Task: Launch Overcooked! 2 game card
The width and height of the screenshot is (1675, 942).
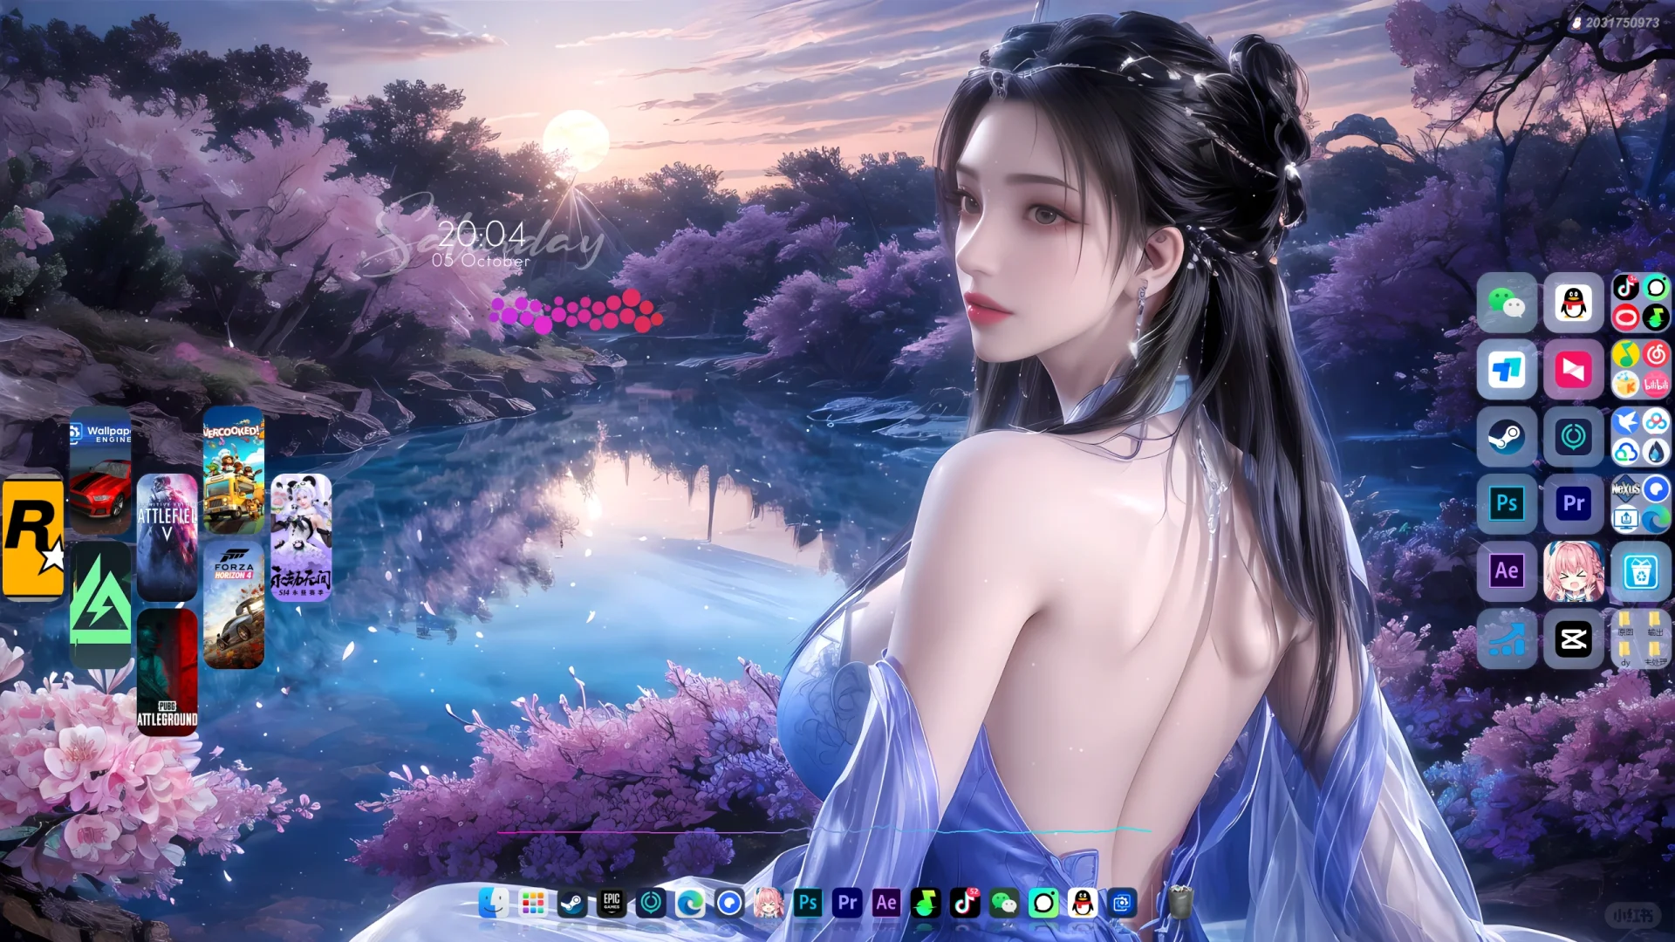Action: (x=234, y=471)
